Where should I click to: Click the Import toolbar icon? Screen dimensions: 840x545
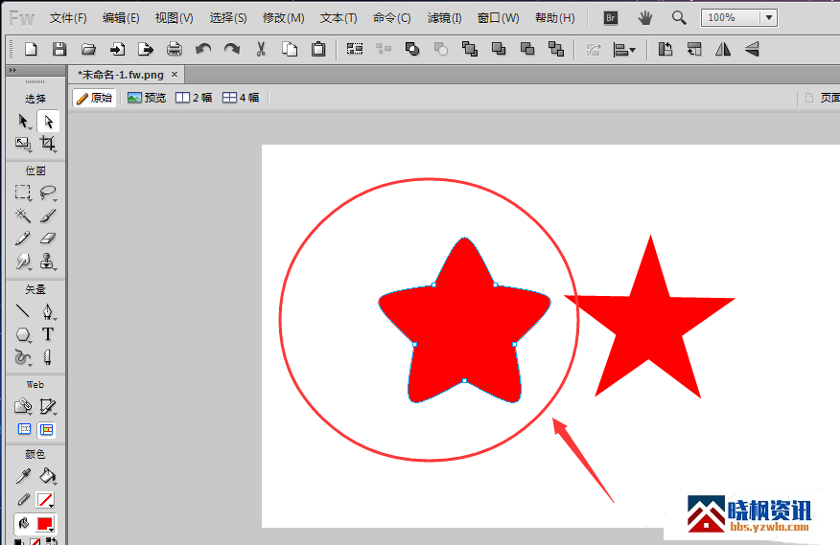coord(117,50)
